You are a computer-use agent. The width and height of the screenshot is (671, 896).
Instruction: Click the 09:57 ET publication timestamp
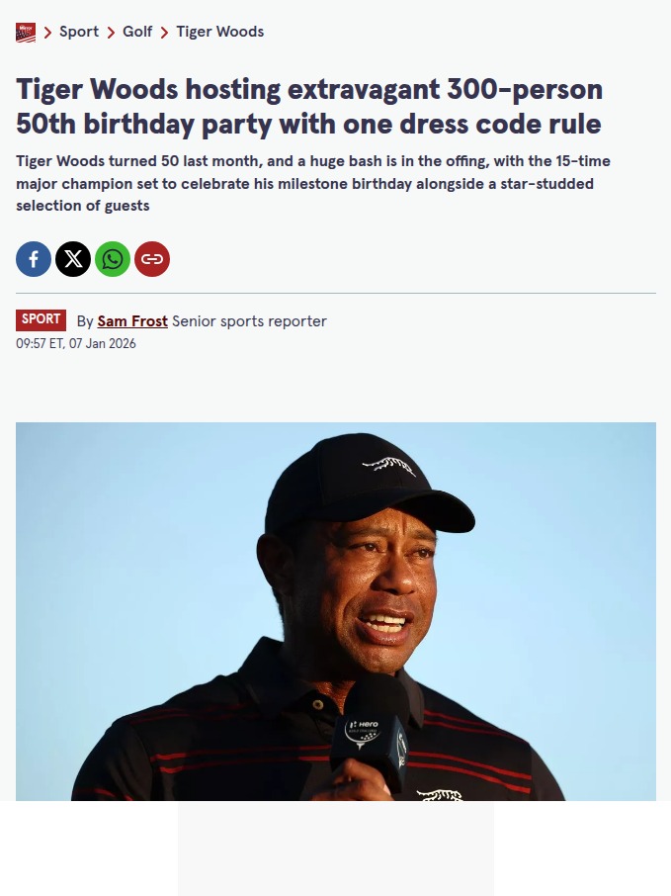click(x=76, y=344)
